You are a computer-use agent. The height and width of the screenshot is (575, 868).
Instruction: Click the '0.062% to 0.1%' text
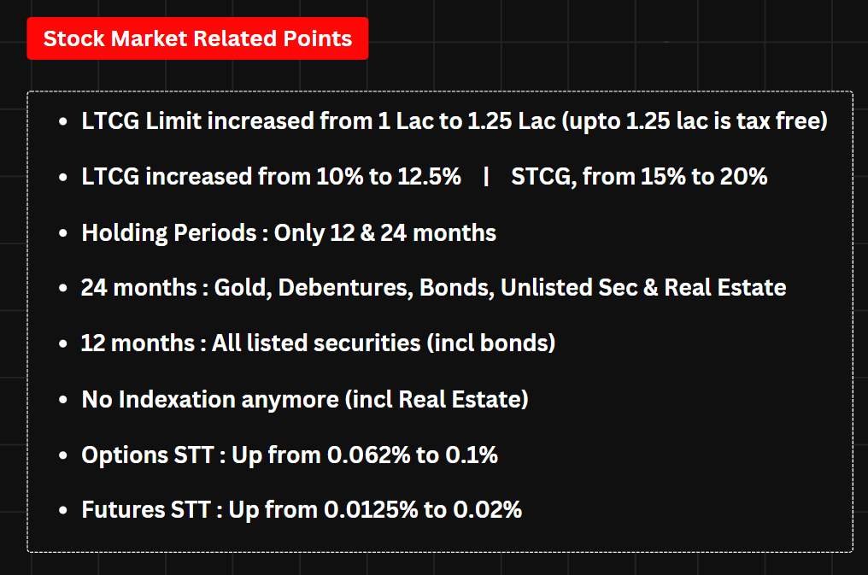point(413,455)
